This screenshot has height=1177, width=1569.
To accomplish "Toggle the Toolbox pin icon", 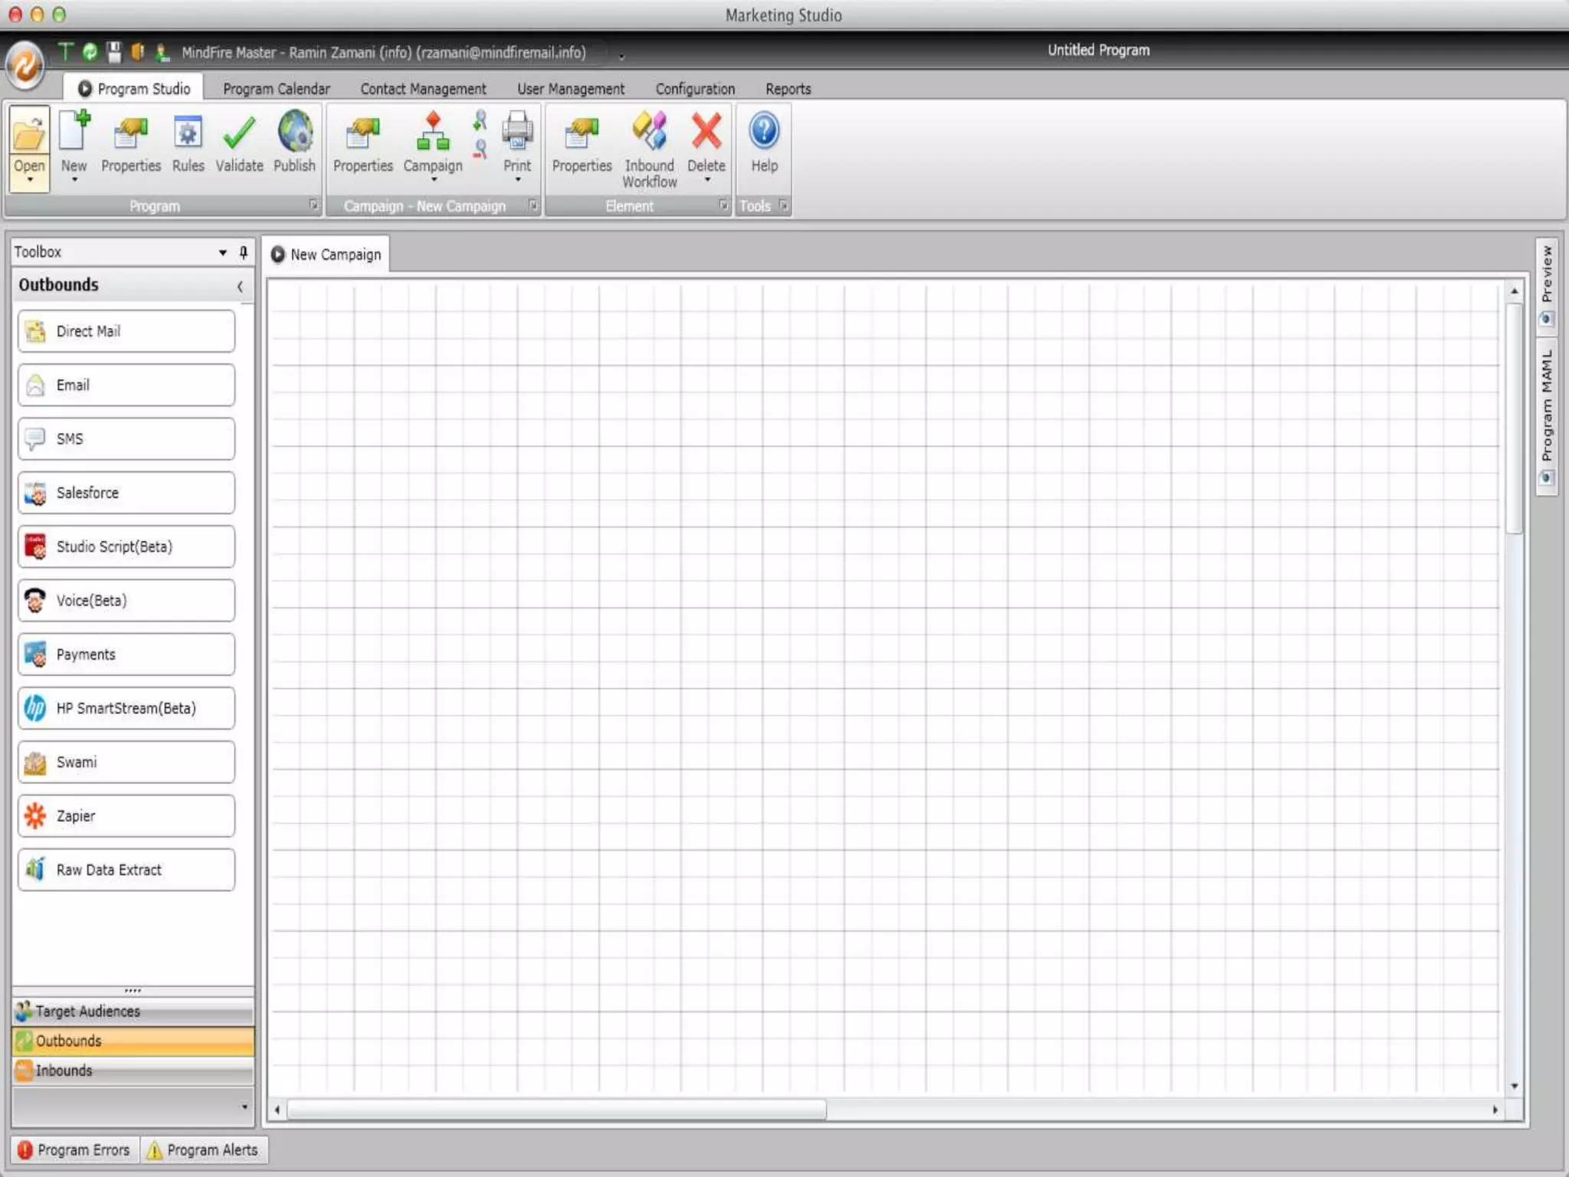I will click(x=244, y=252).
